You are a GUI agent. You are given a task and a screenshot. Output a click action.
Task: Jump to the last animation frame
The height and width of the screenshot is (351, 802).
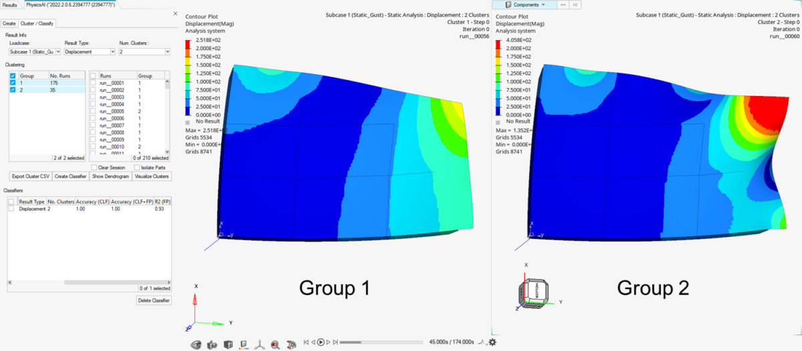coord(335,342)
